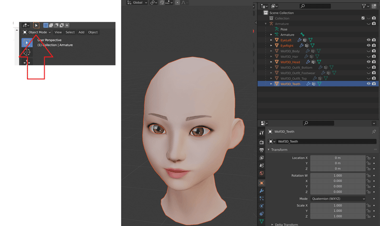Open the editor type menu in the inset viewport
Screen dimensions: 380x226
pos(26,25)
